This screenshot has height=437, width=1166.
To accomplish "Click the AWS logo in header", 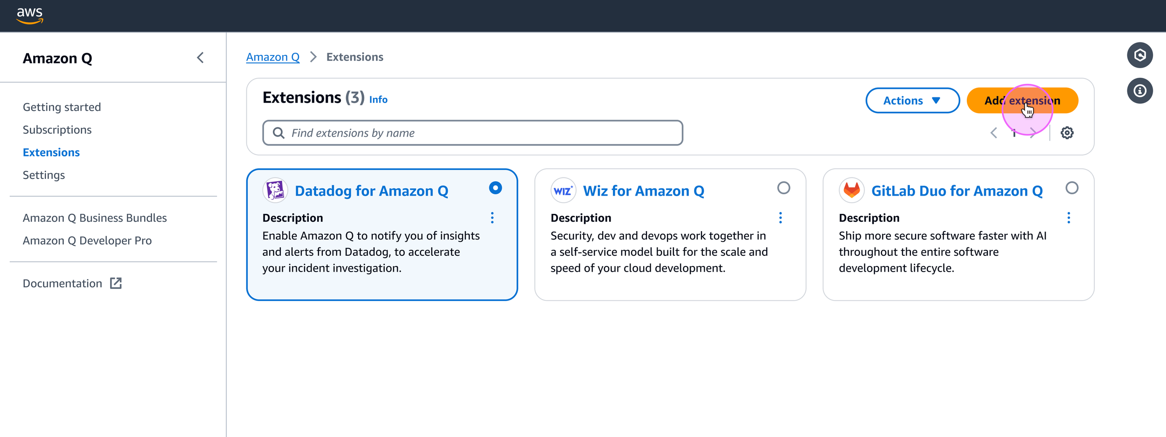I will click(30, 15).
